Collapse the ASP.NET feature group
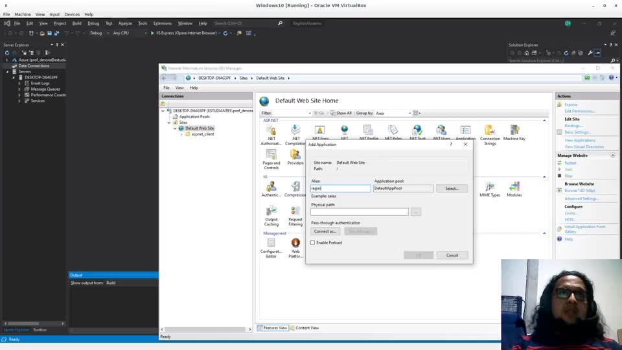Viewport: 622px width, 350px height. pos(544,121)
